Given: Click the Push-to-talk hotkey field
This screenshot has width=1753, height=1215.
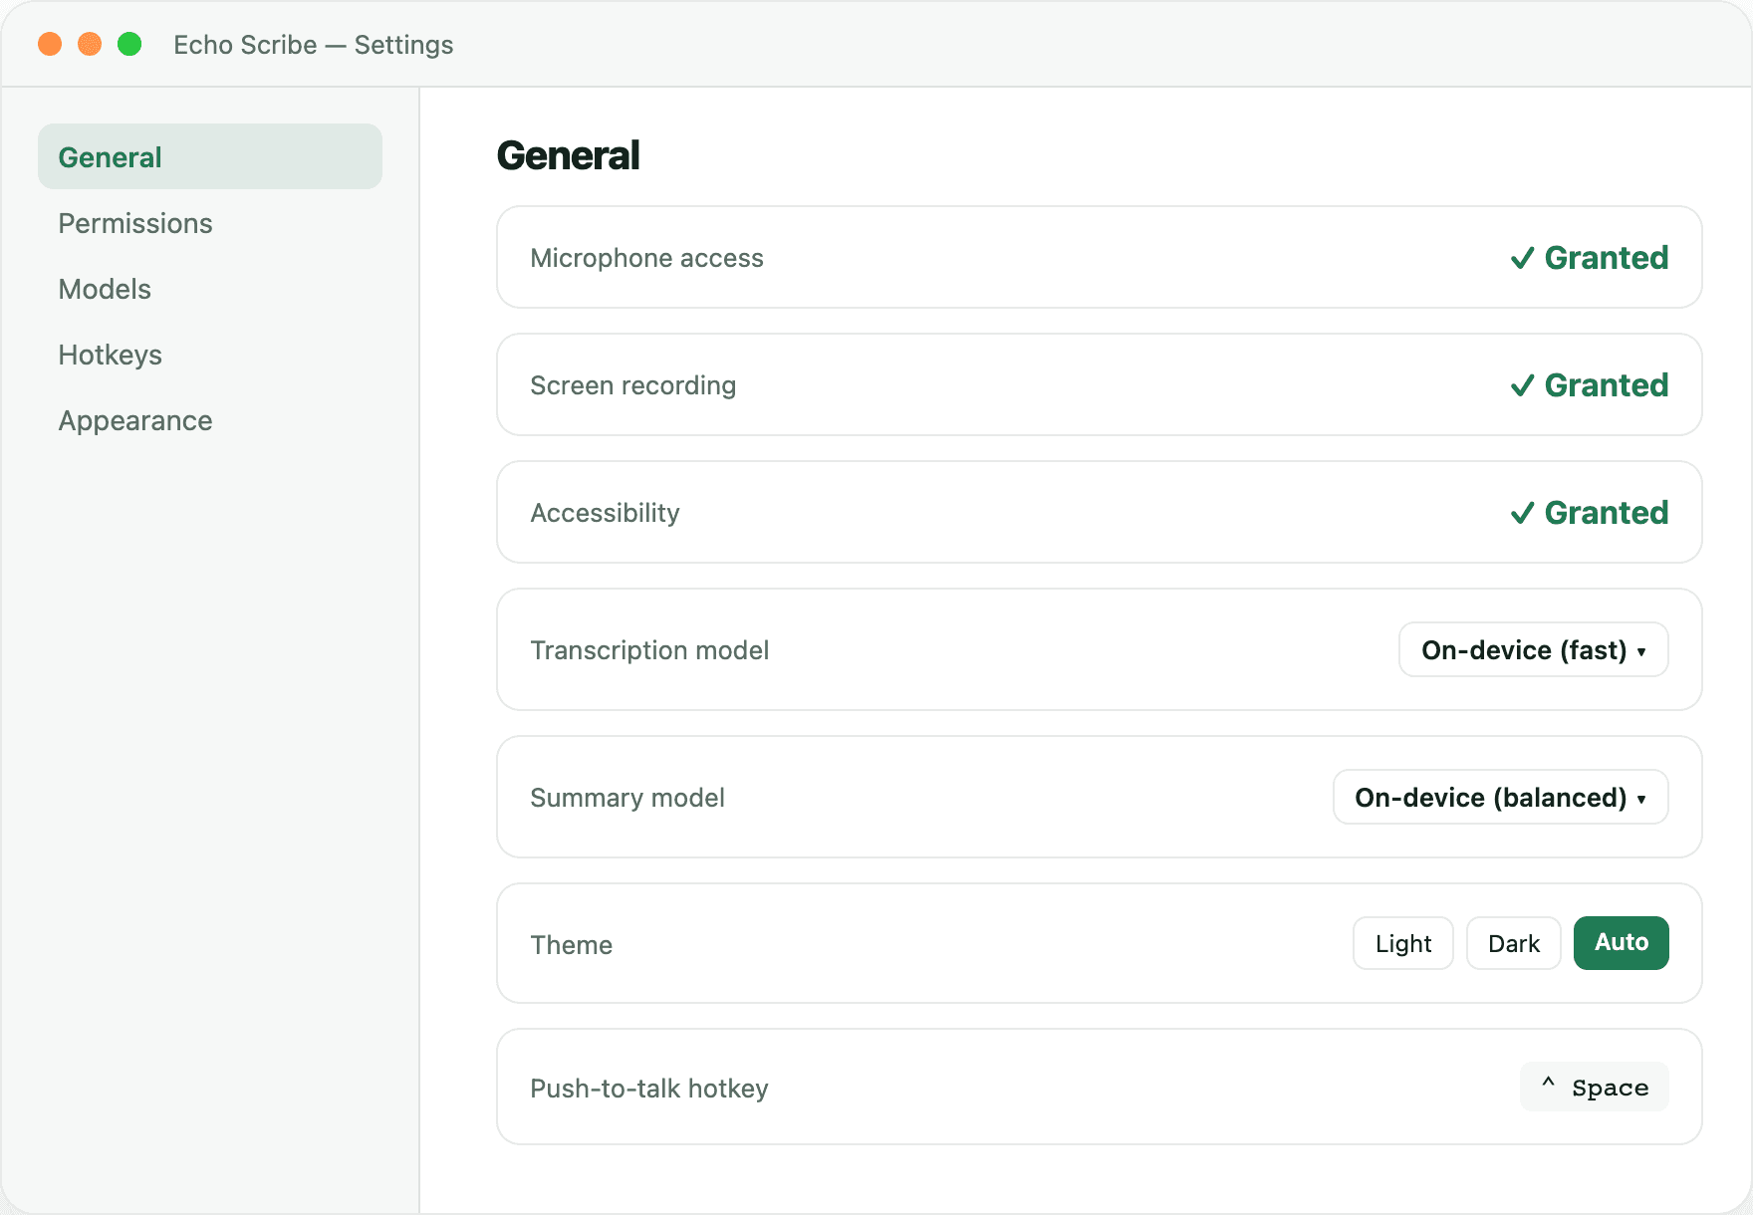Looking at the screenshot, I should click(1595, 1087).
